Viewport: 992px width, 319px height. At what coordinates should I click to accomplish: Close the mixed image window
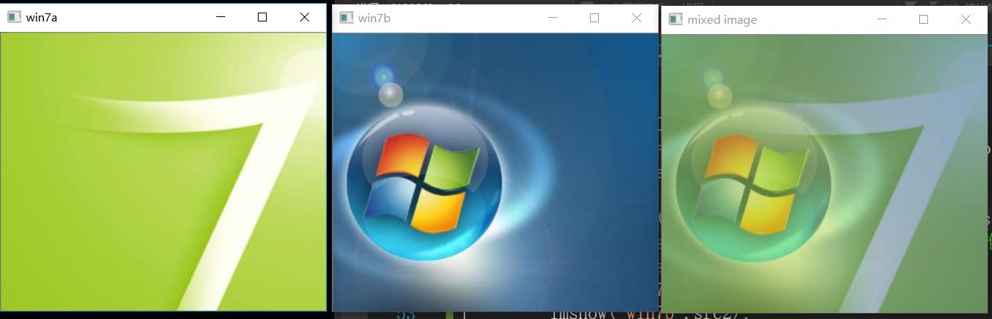[966, 19]
